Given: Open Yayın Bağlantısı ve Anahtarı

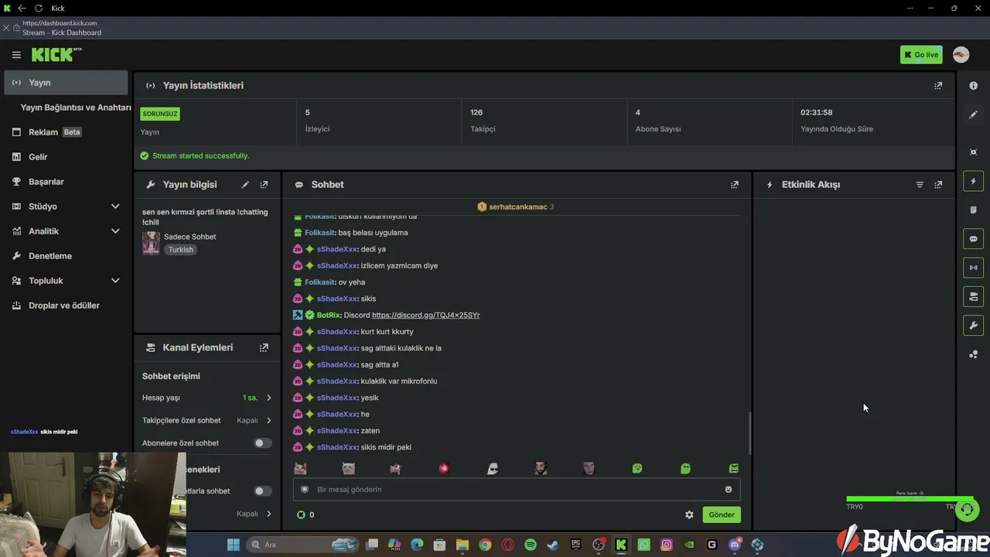Looking at the screenshot, I should pos(76,108).
